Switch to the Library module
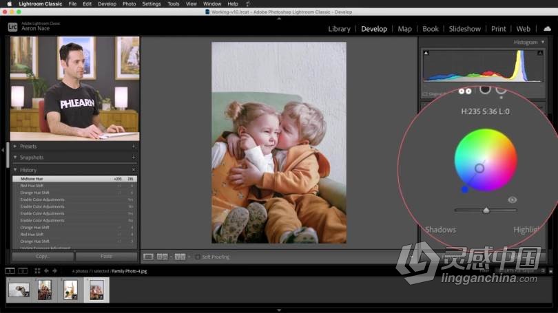 click(x=339, y=29)
